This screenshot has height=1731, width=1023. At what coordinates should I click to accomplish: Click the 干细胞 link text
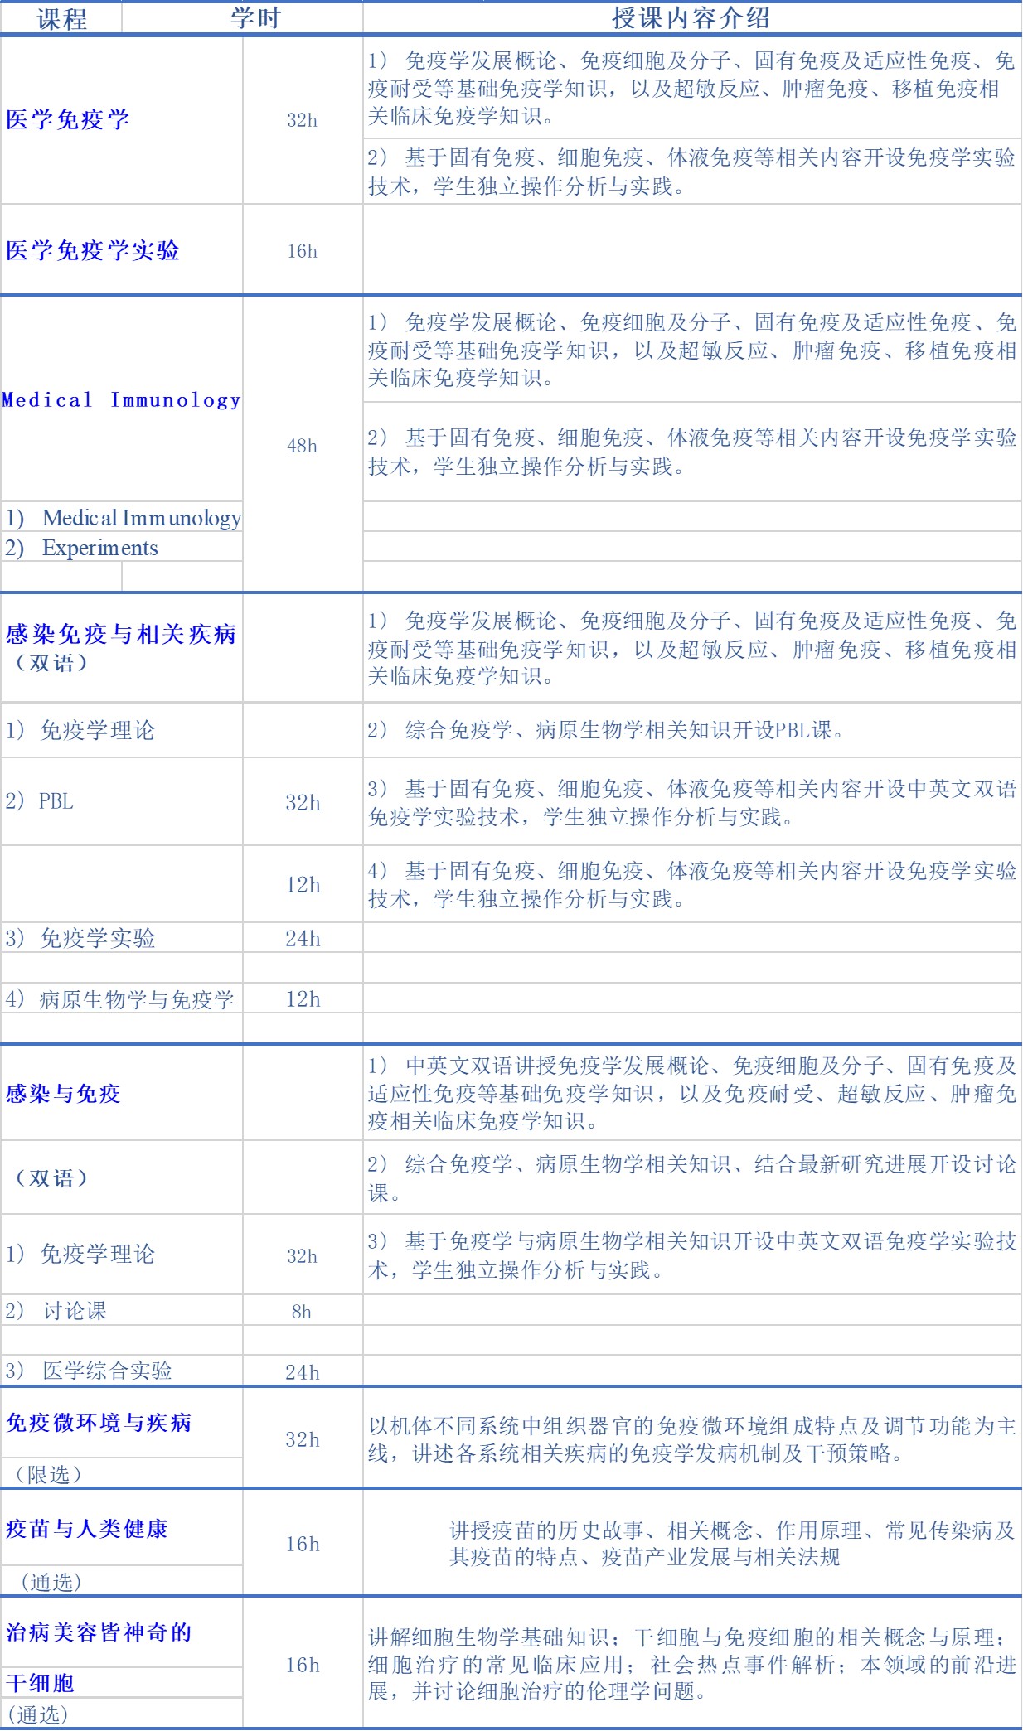(x=40, y=1683)
